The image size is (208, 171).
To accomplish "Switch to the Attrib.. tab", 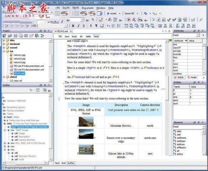I will pos(180,77).
